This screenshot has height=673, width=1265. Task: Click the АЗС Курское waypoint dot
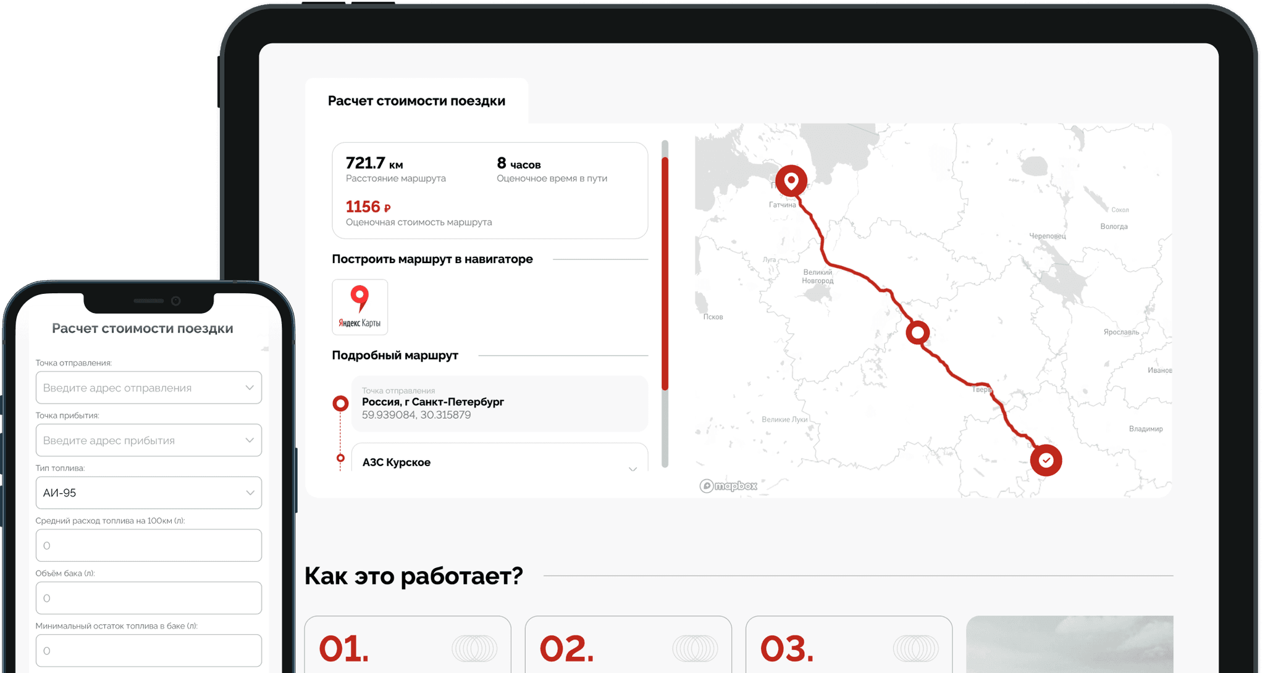point(340,458)
